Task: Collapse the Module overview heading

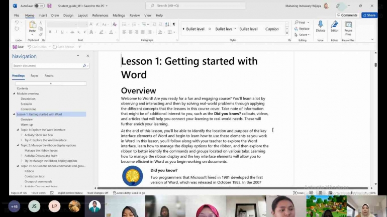Action: coord(14,93)
